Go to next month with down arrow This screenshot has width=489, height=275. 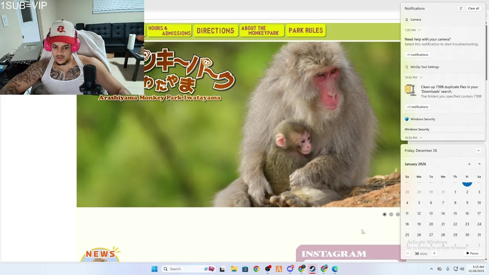tap(479, 164)
